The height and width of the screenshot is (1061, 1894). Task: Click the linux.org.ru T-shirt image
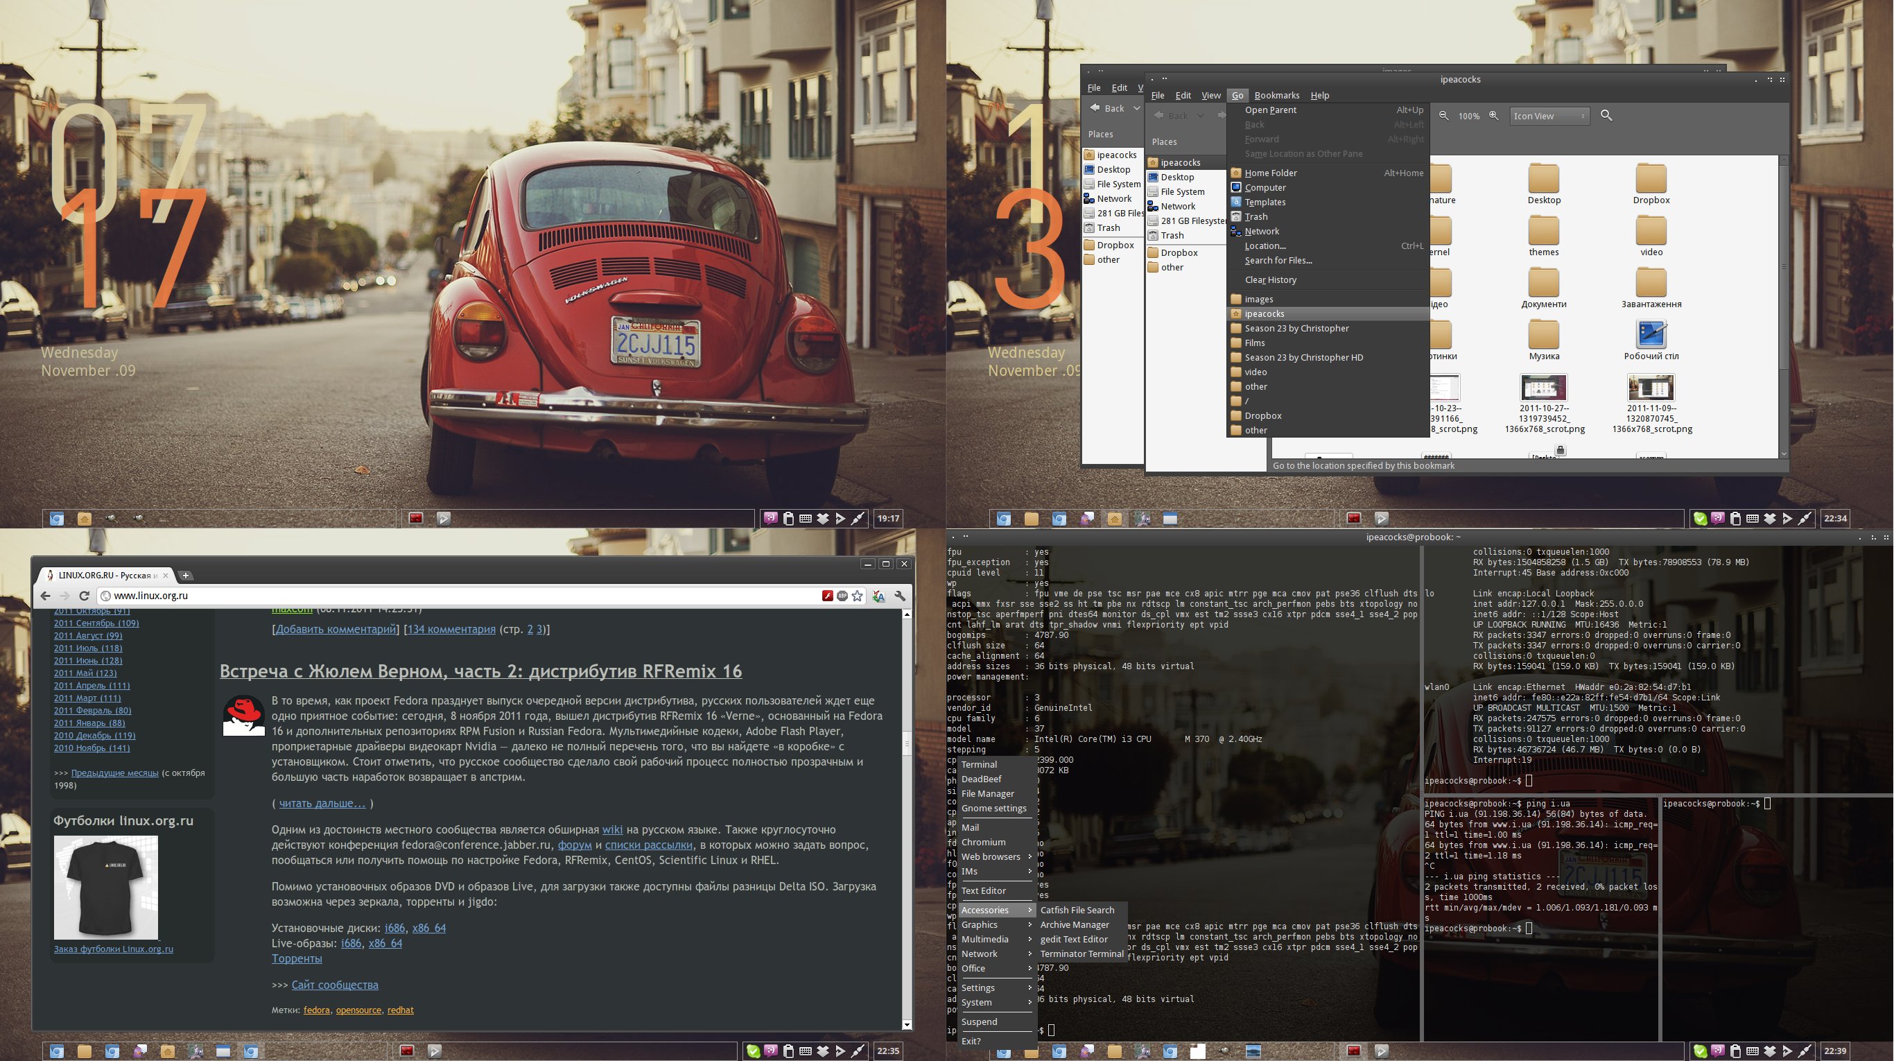(106, 888)
